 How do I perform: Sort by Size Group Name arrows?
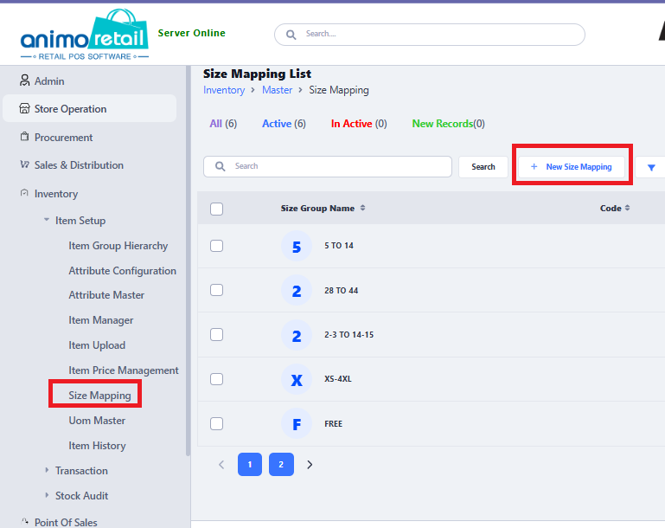362,208
